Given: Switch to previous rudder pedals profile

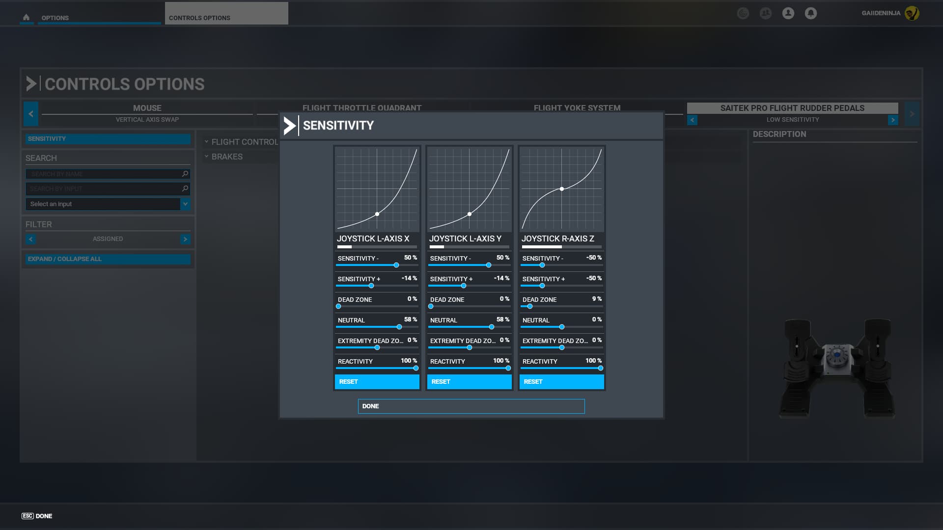Looking at the screenshot, I should [692, 120].
